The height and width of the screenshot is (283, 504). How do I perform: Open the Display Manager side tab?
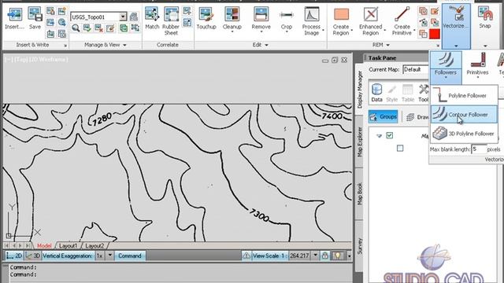click(x=360, y=89)
